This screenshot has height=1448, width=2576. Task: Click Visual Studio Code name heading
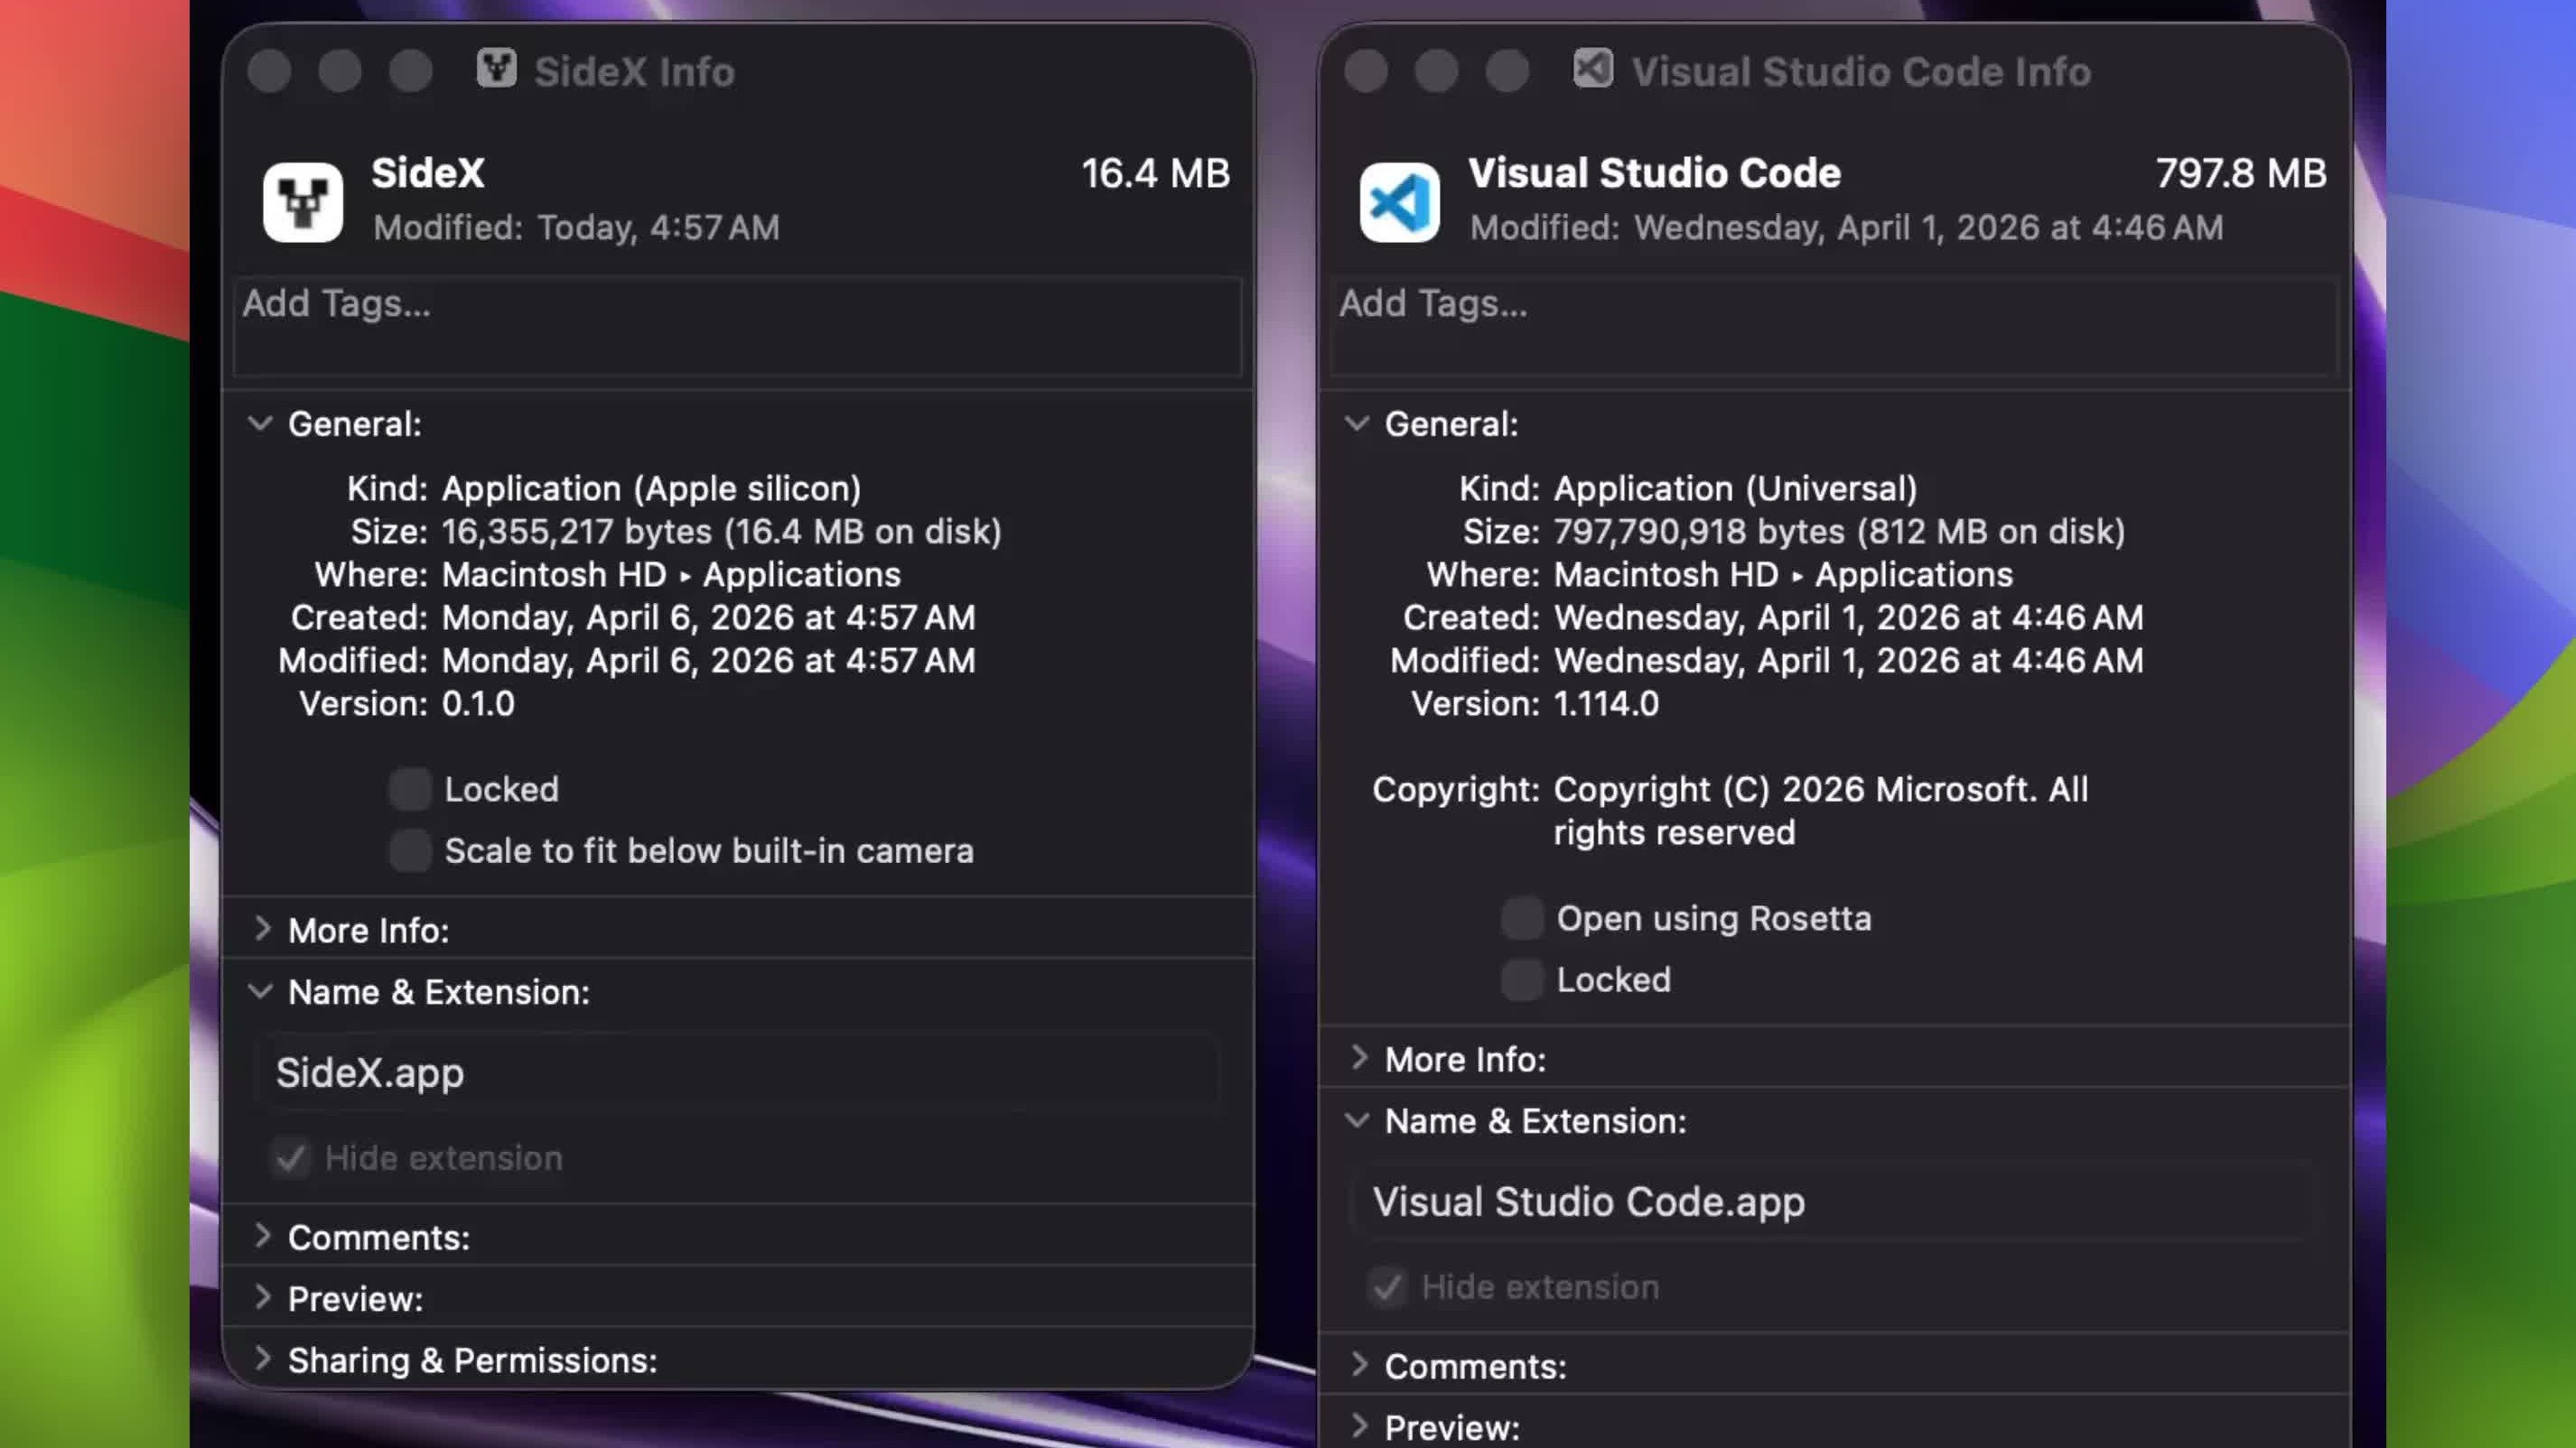coord(1654,173)
